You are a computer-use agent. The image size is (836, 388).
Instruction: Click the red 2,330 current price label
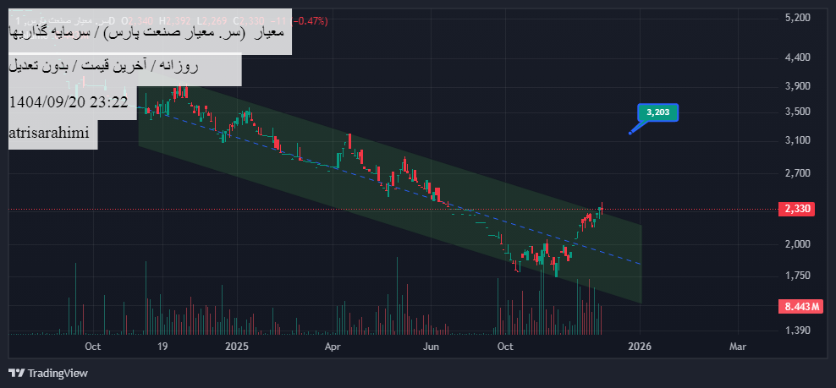[796, 209]
